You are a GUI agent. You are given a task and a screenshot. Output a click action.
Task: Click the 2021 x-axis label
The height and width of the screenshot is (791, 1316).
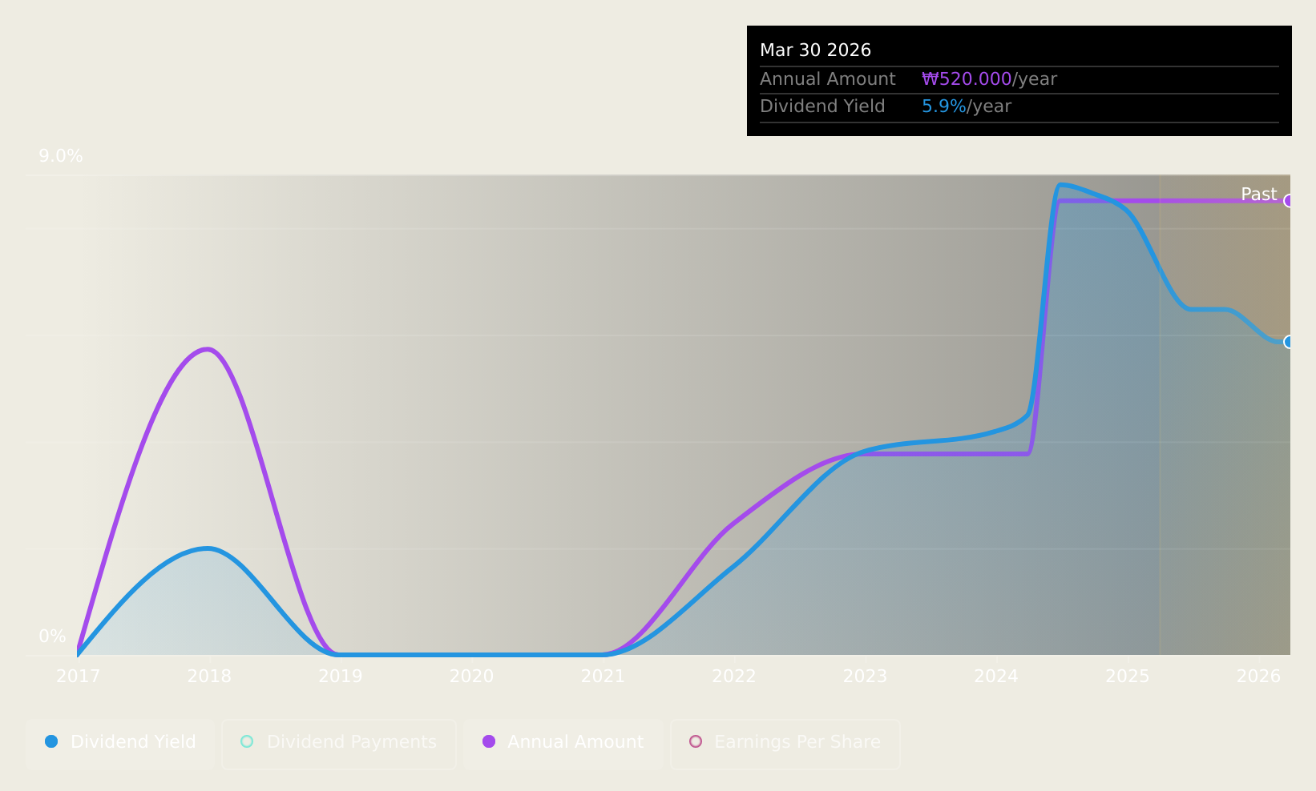[603, 677]
